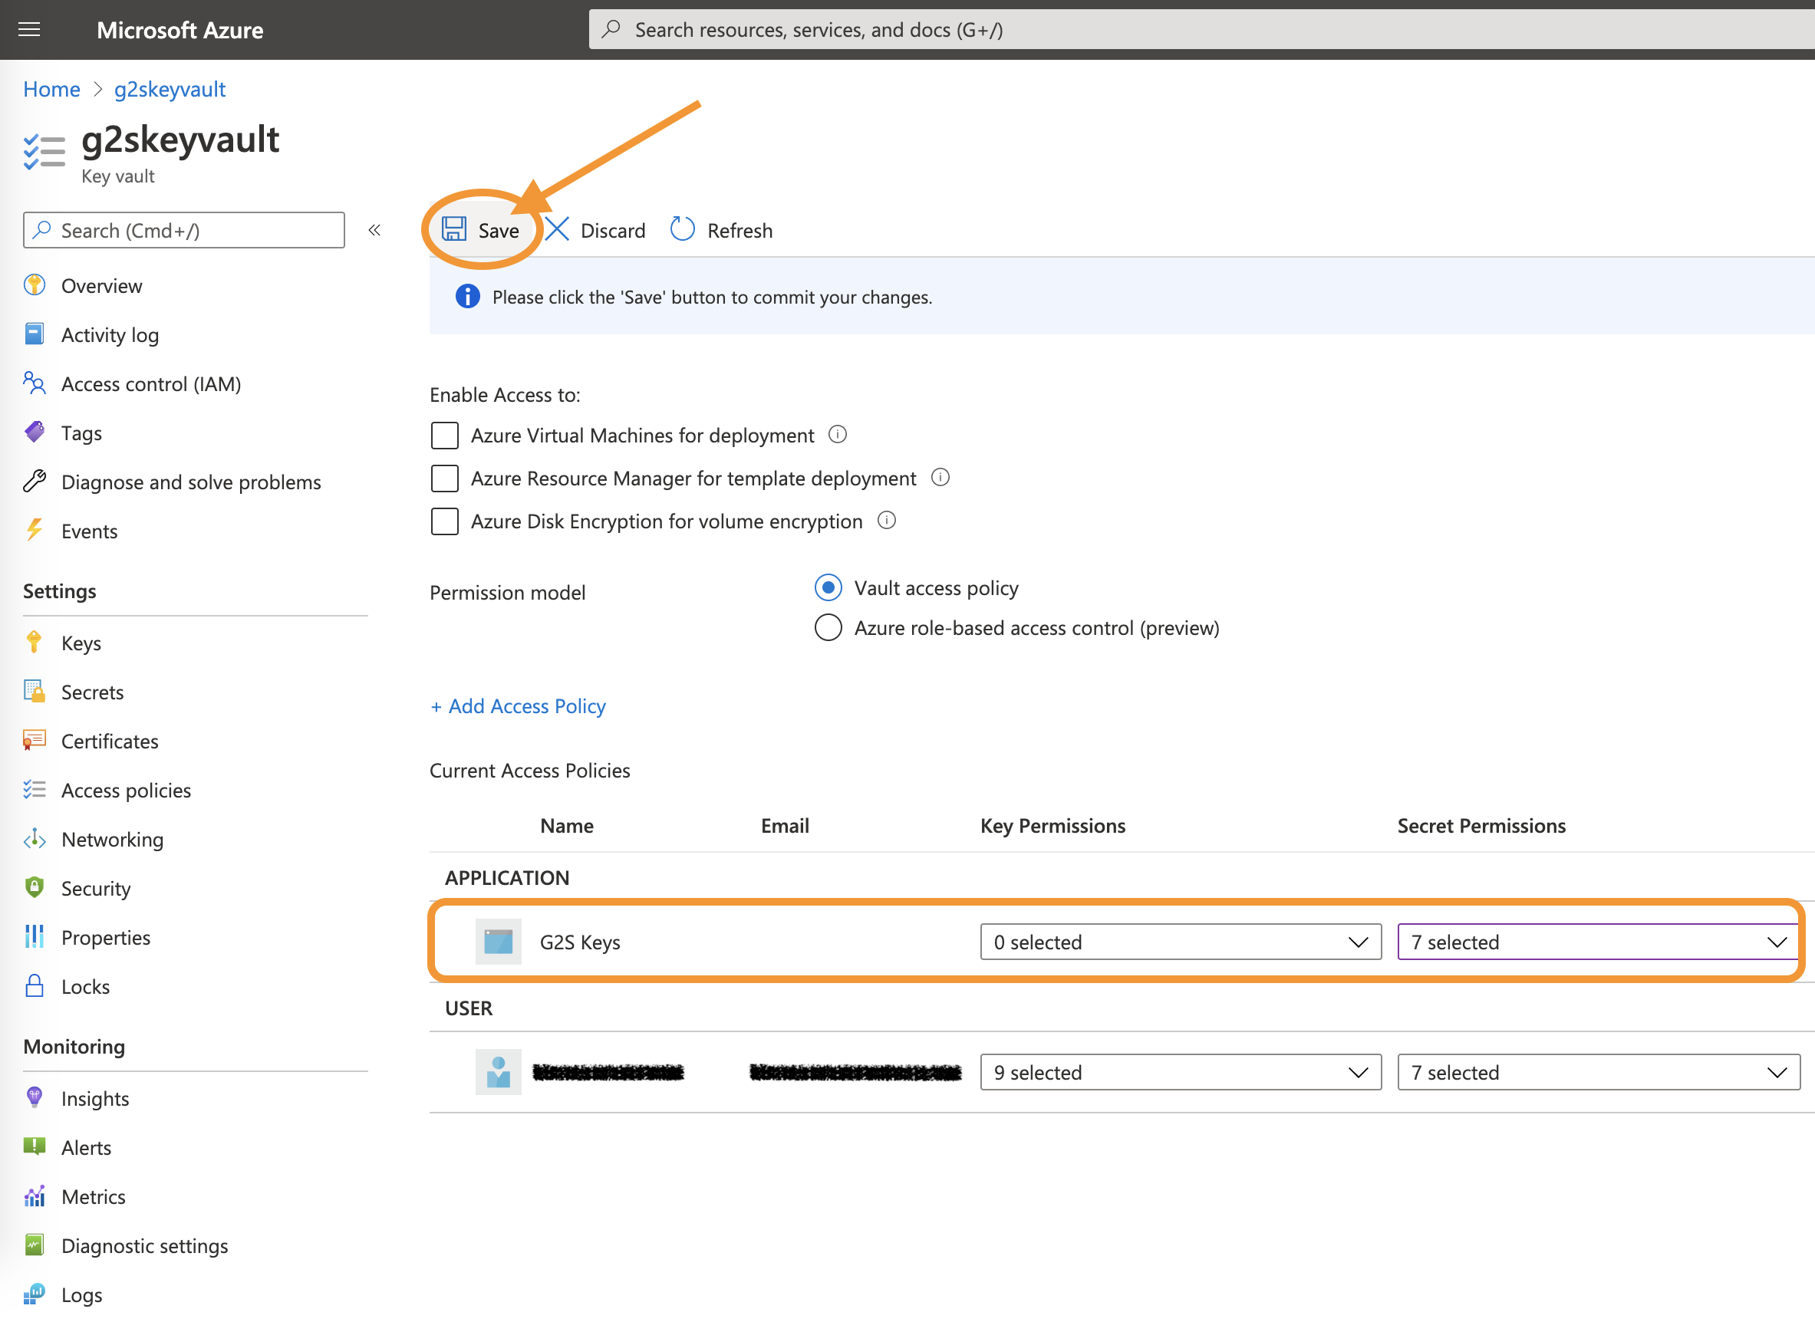Click info icon next to Azure Resource Manager

940,478
